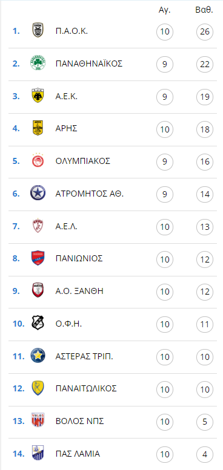Open the ΠΑΝΑΘΗΝΑΪΚΟΣ team name link
Image resolution: width=223 pixels, height=470 pixels.
pos(89,64)
